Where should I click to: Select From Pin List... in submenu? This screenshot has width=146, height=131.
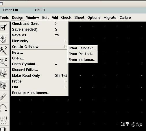[83, 54]
